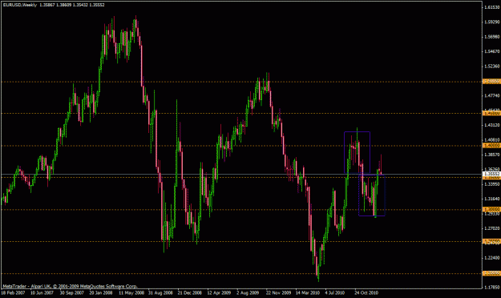Click the 1.52360 price scale value

(x=492, y=66)
